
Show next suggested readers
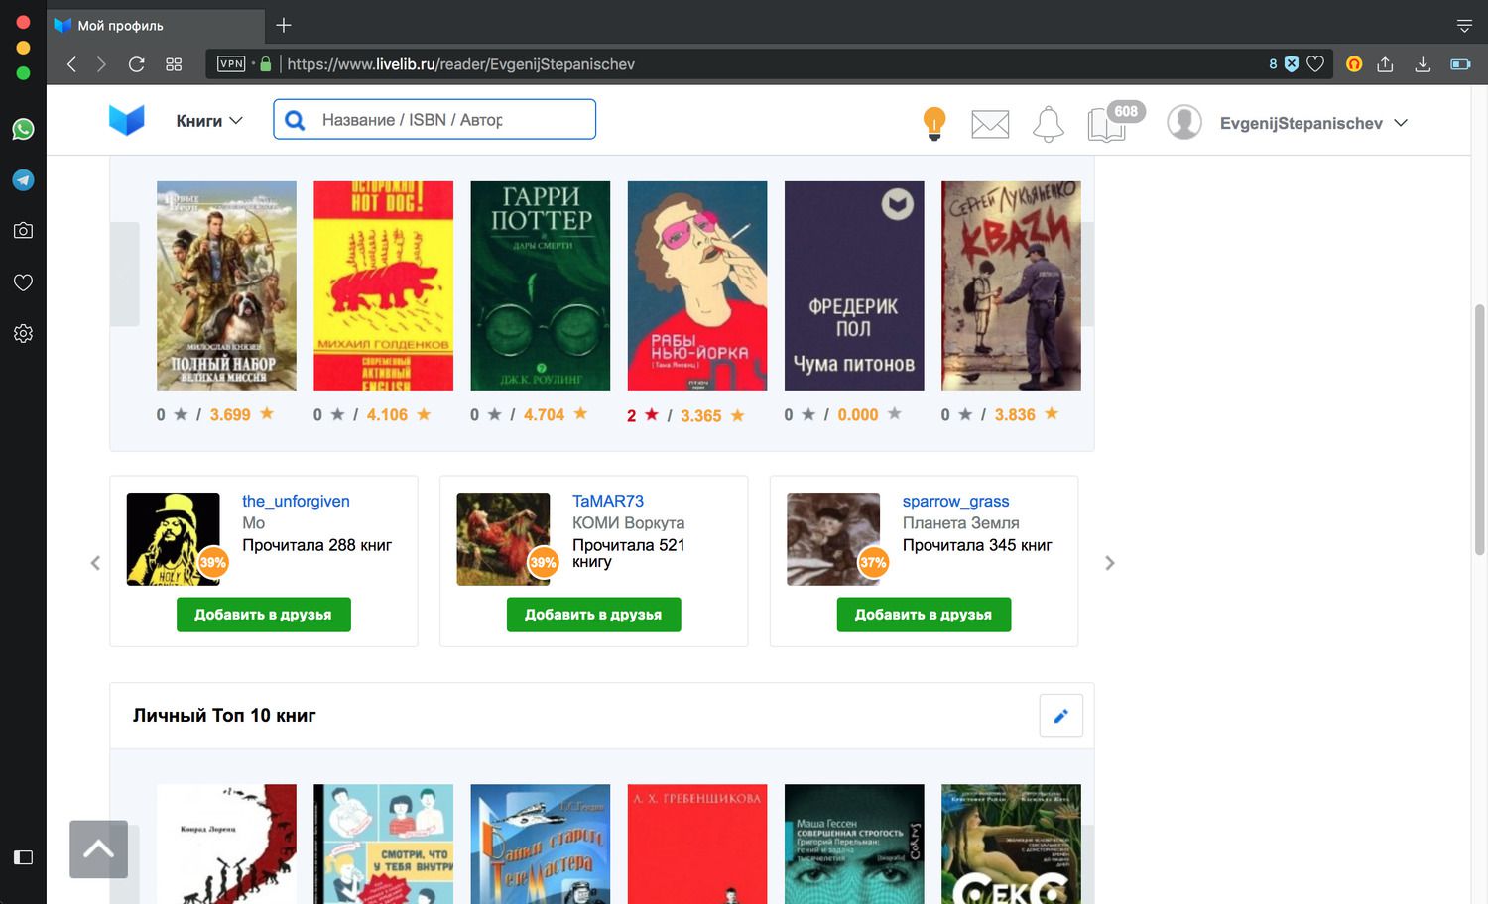[x=1110, y=563]
